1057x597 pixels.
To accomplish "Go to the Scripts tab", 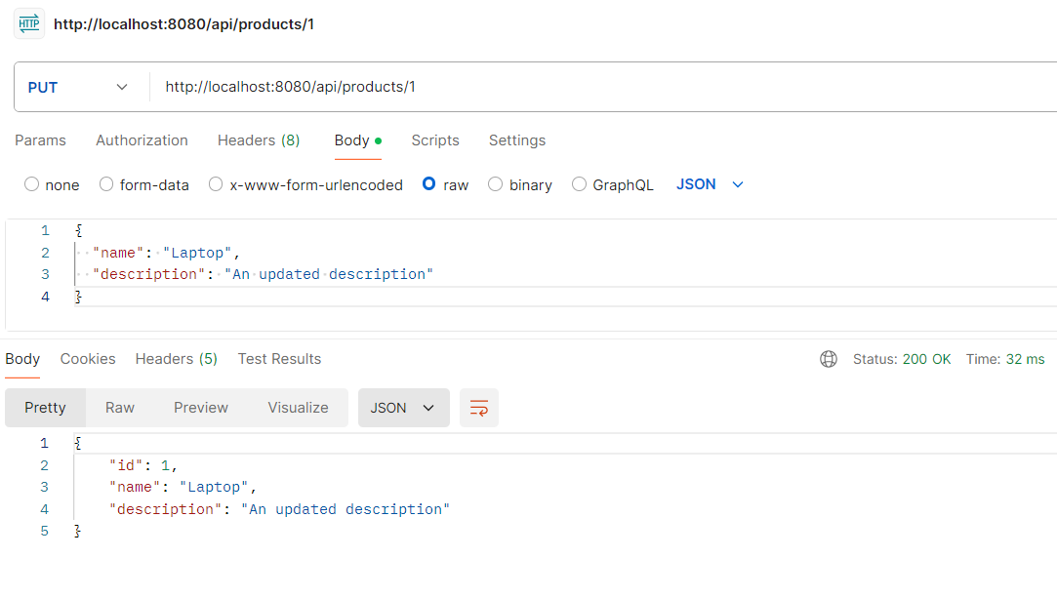I will tap(435, 140).
